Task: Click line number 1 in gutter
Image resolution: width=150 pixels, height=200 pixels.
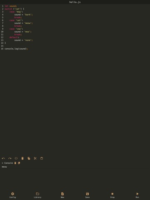Action: click(x=2, y=6)
